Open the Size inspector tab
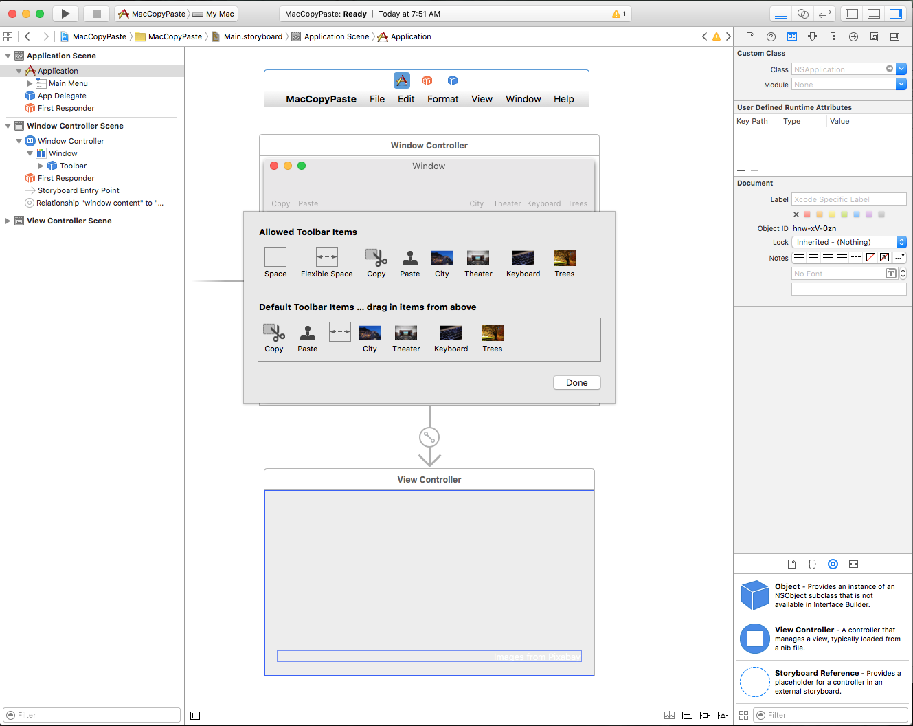Viewport: 913px width, 726px height. coord(833,36)
